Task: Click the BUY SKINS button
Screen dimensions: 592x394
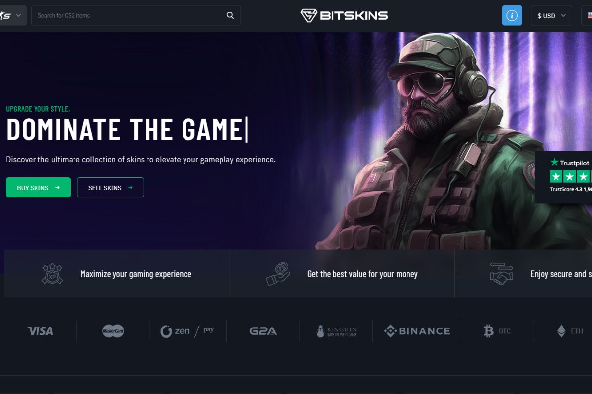Action: [38, 187]
